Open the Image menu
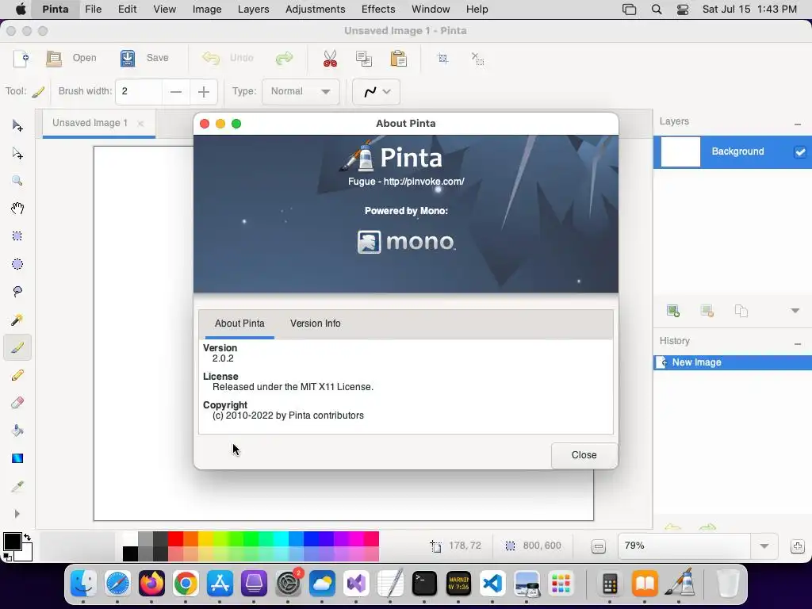The image size is (812, 609). 207,10
